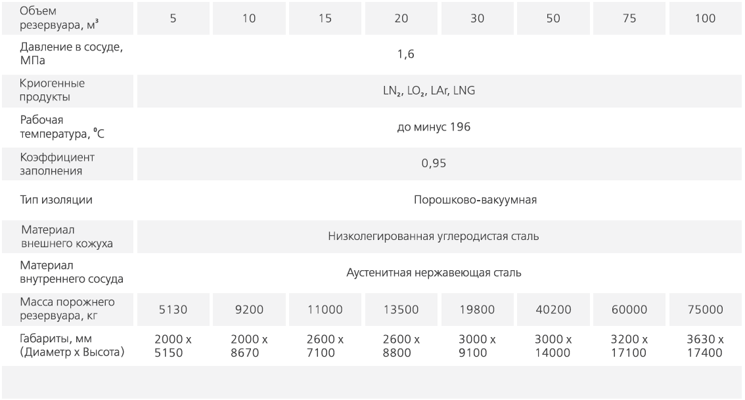Click the 30 m³ volume column cell

click(x=478, y=18)
